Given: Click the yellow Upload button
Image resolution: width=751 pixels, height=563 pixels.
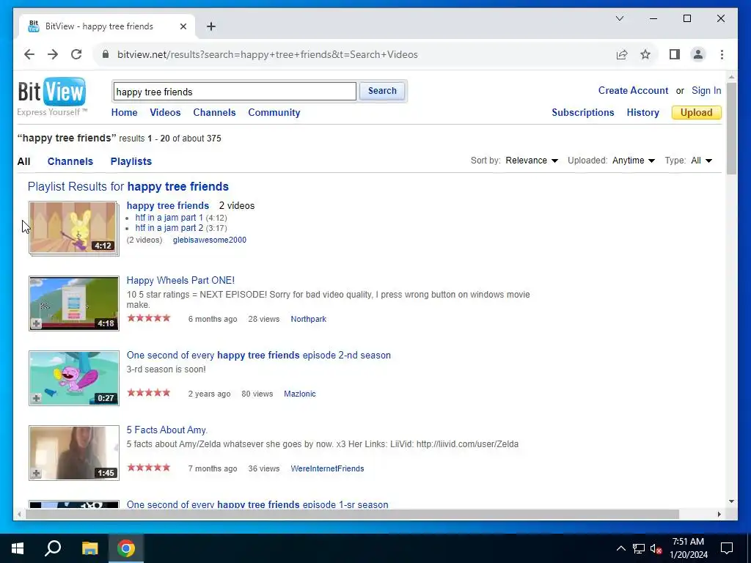Looking at the screenshot, I should coord(697,112).
